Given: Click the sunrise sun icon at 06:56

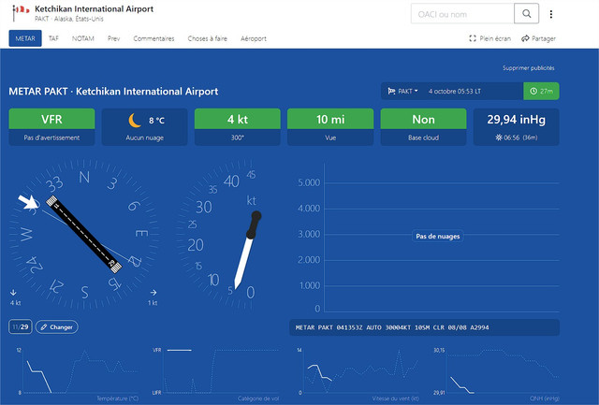Looking at the screenshot, I should (499, 137).
